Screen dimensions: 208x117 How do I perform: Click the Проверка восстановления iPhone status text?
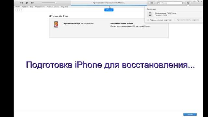tap(109, 3)
